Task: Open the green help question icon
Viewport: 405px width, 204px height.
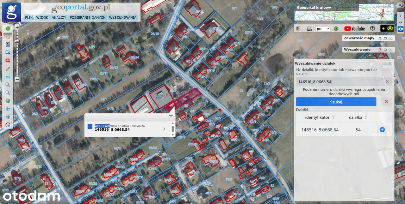Action: [x=336, y=28]
